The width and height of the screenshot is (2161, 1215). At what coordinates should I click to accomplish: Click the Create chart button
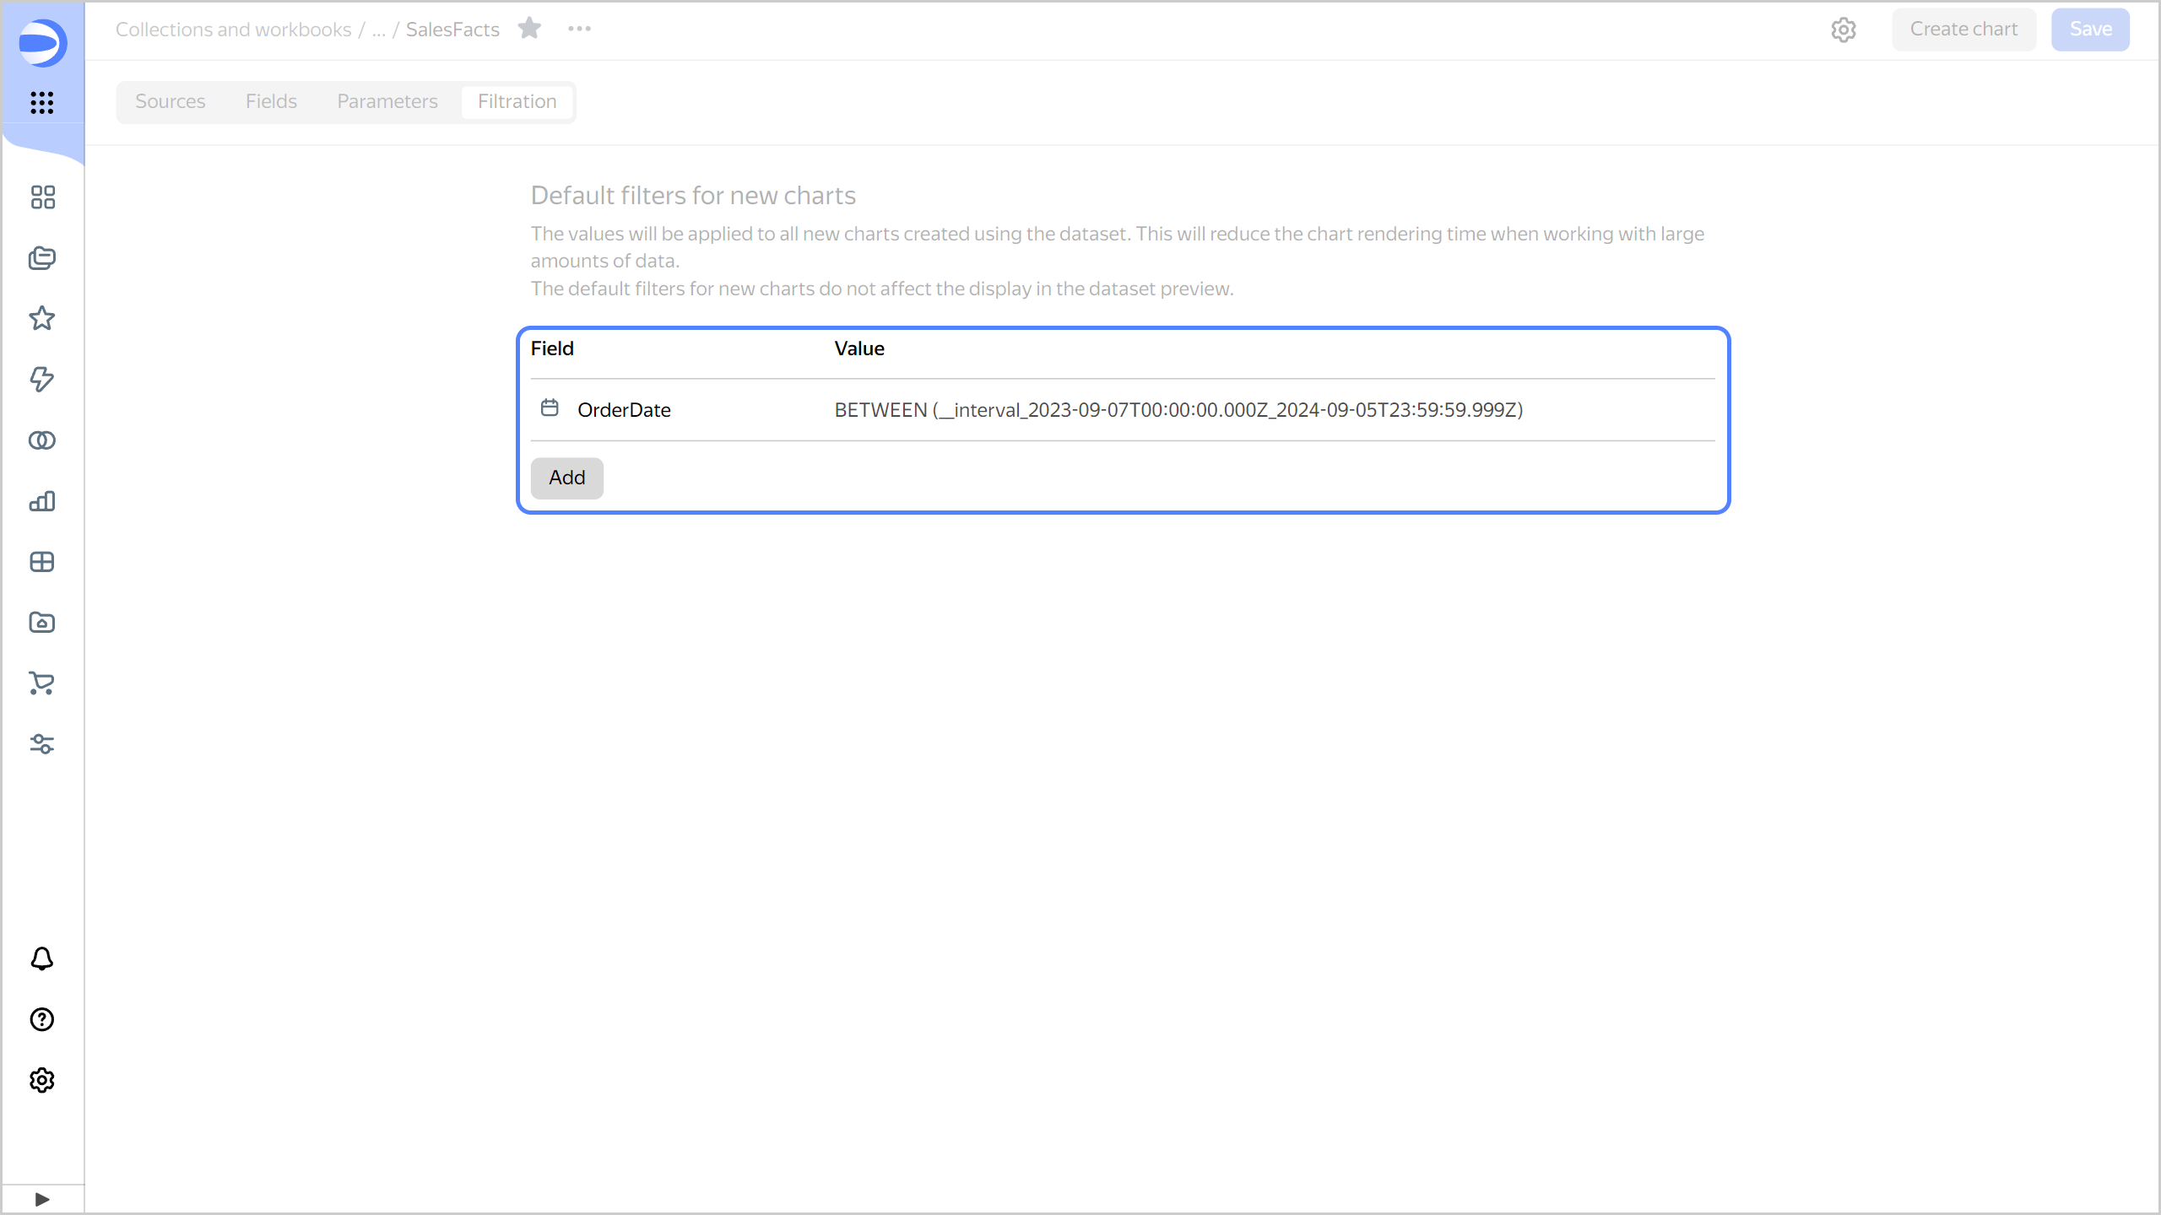click(x=1963, y=28)
